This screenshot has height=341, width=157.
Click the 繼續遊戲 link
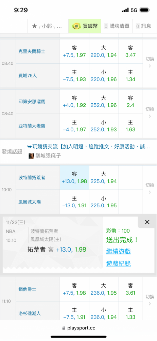[x=118, y=251]
